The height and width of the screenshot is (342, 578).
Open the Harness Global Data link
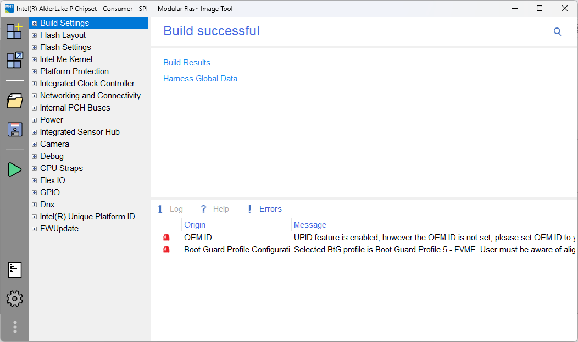[200, 79]
